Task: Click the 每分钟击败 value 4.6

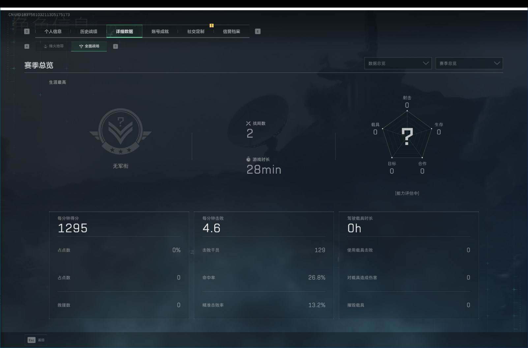Action: pos(211,228)
